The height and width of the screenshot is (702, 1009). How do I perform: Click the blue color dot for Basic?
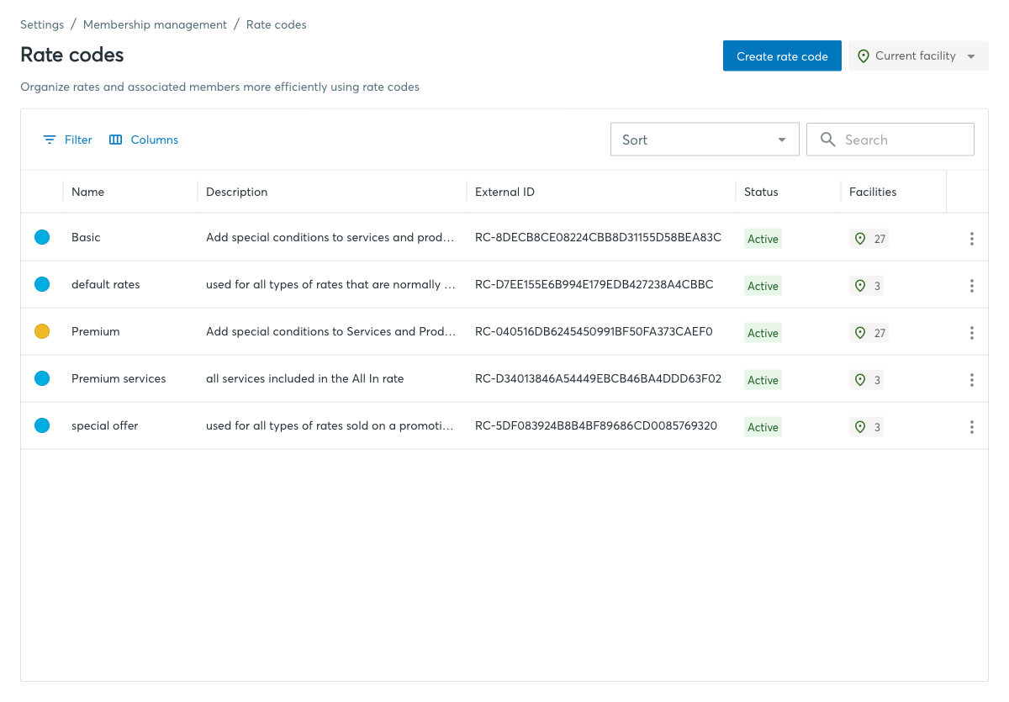[x=42, y=237]
